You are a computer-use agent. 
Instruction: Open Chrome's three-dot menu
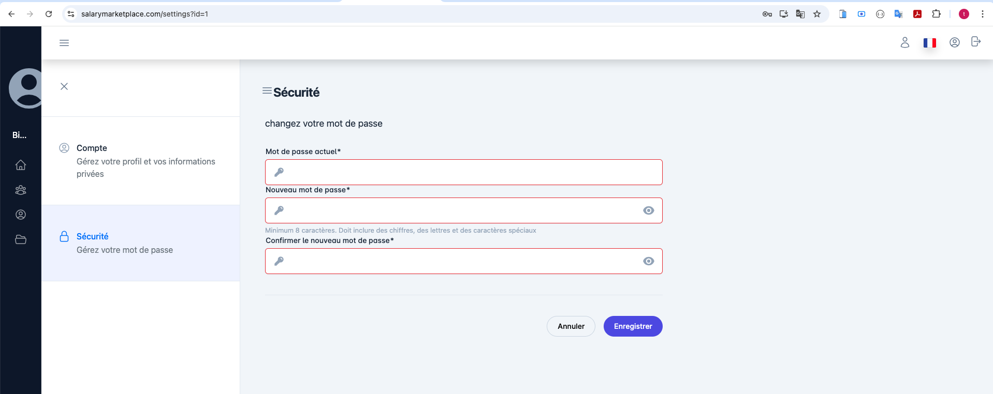(982, 14)
